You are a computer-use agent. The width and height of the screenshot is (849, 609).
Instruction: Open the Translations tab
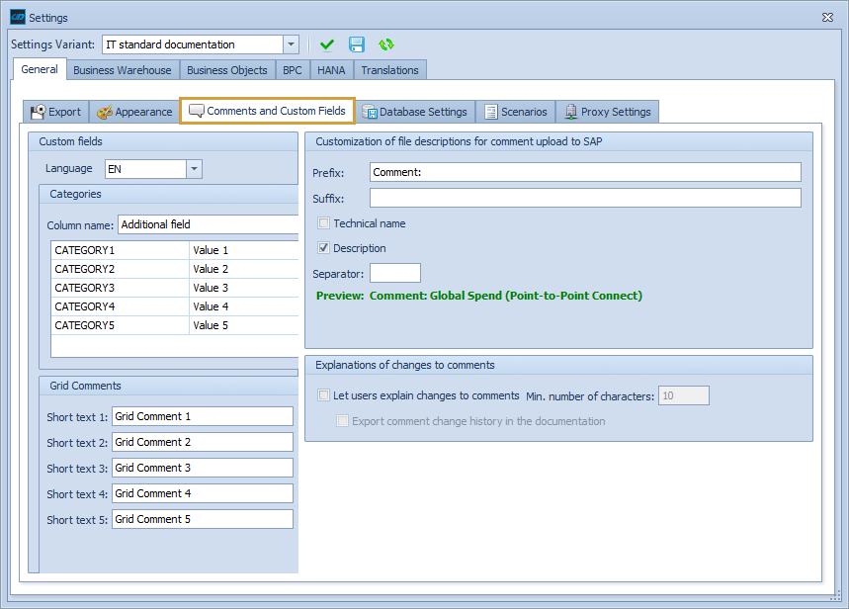(389, 69)
